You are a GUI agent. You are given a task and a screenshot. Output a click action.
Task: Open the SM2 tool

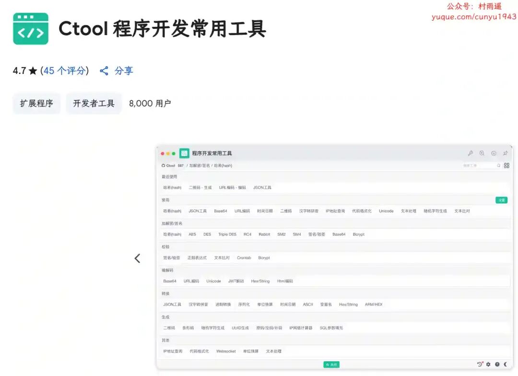pos(282,234)
